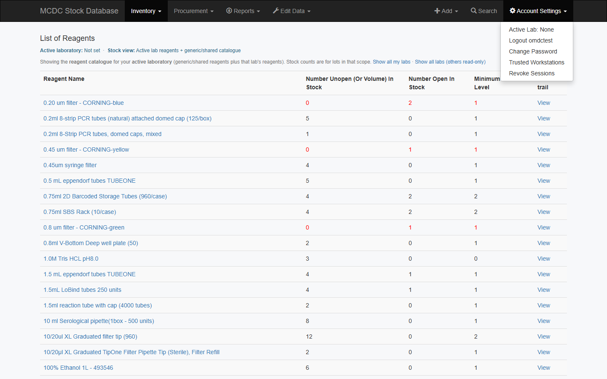607x379 pixels.
Task: Open Trusted Workstations settings
Action: point(537,62)
